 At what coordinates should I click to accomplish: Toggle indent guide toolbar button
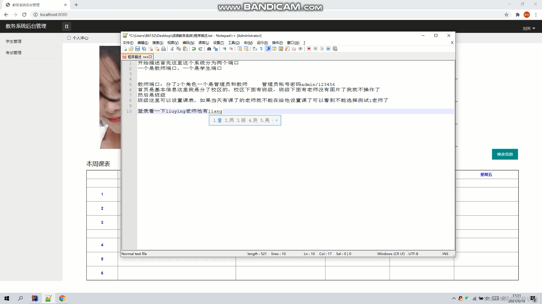[x=268, y=49]
